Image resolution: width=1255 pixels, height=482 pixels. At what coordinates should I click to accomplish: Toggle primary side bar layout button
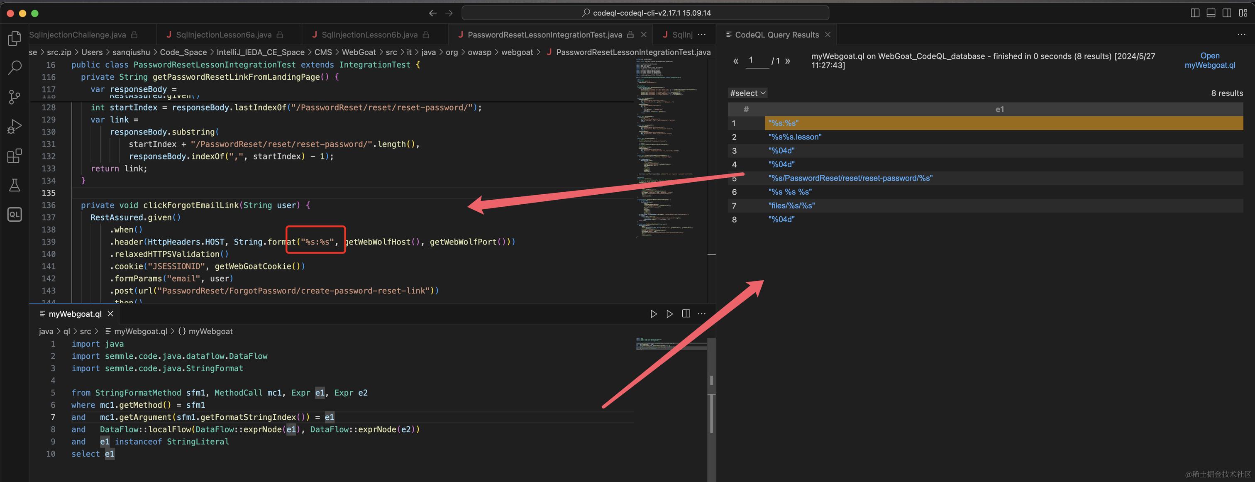coord(1194,13)
